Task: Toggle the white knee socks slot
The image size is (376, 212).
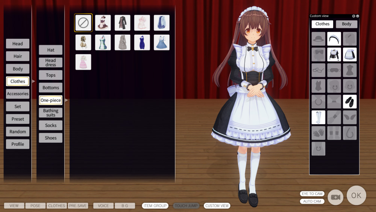Action: click(x=318, y=117)
